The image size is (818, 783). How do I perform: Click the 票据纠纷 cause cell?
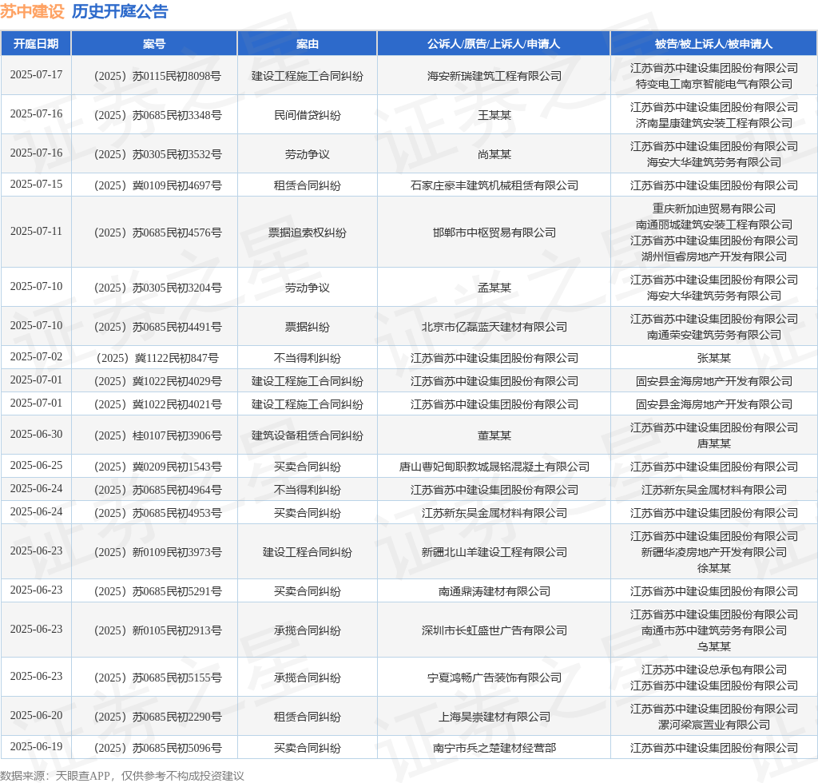[x=308, y=327]
